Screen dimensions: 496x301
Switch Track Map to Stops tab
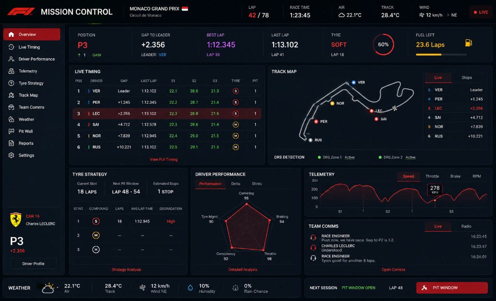466,78
